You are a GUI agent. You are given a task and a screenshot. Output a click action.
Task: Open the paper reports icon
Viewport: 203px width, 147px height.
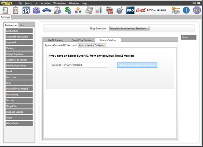click(89, 10)
